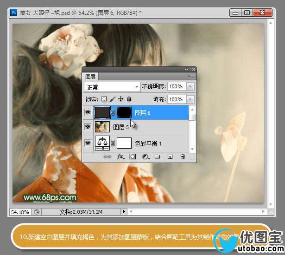Image resolution: width=285 pixels, height=255 pixels.
Task: Create a new layer icon
Action: point(170,157)
